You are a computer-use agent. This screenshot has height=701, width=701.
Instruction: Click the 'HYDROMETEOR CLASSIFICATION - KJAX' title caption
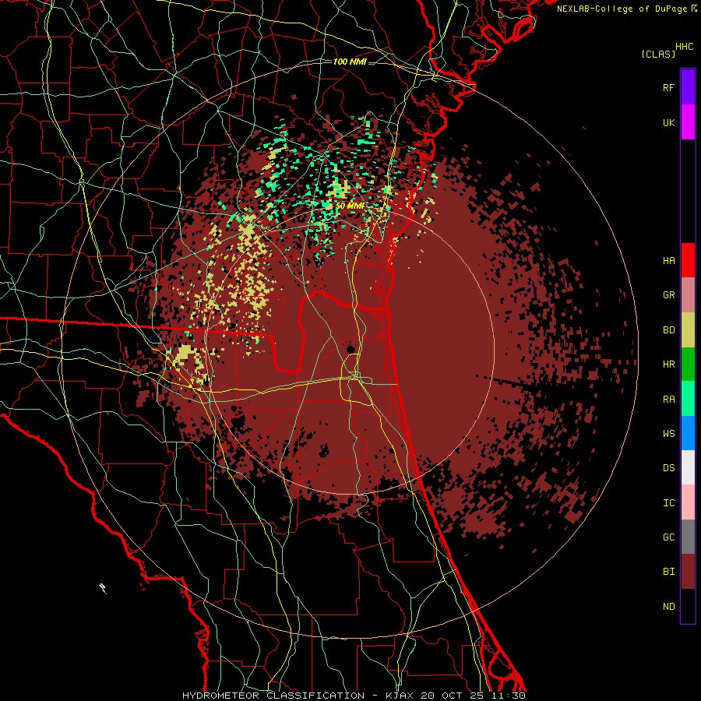[298, 696]
